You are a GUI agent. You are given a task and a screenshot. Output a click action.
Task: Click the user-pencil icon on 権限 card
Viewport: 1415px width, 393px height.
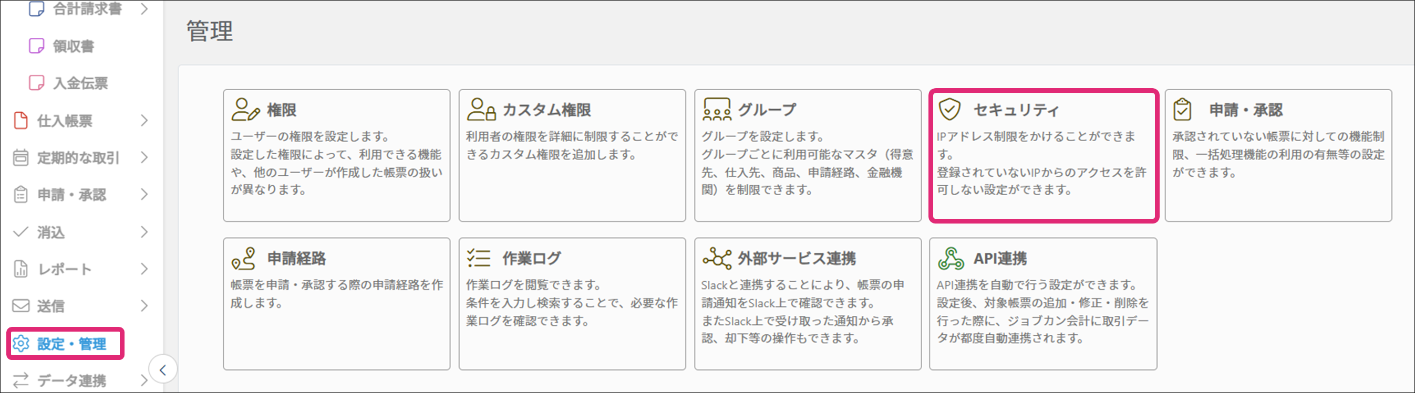click(x=245, y=109)
